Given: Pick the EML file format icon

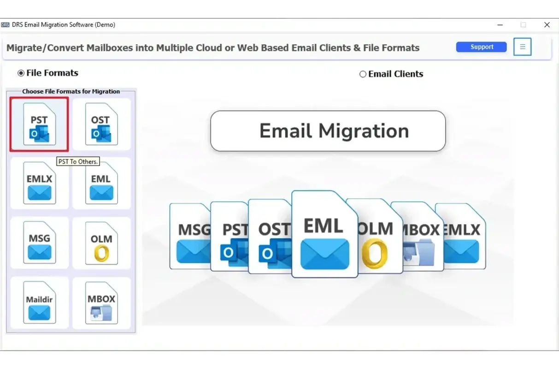Looking at the screenshot, I should [x=101, y=183].
